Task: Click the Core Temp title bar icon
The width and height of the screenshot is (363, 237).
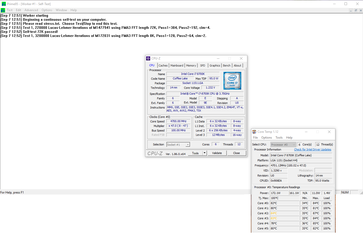Action: (x=254, y=132)
